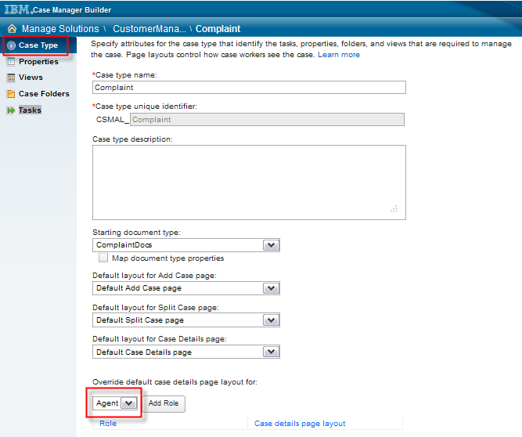
Task: Go to Manage Solutions breadcrumb
Action: [x=60, y=29]
